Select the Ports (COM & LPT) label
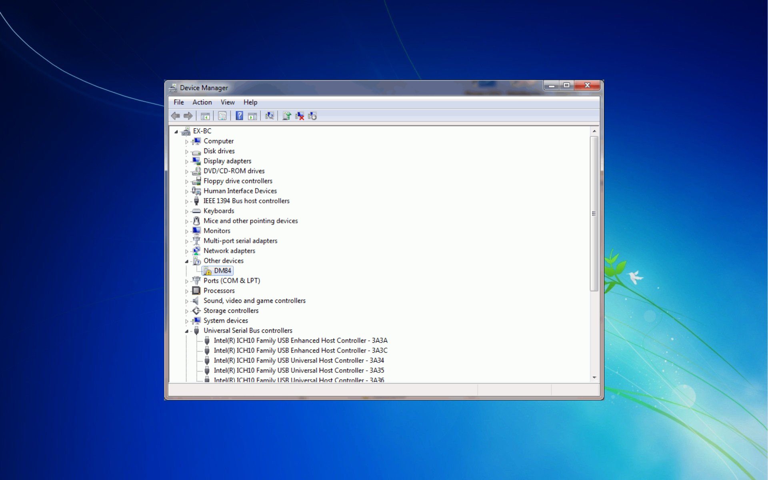This screenshot has height=480, width=768. (232, 281)
